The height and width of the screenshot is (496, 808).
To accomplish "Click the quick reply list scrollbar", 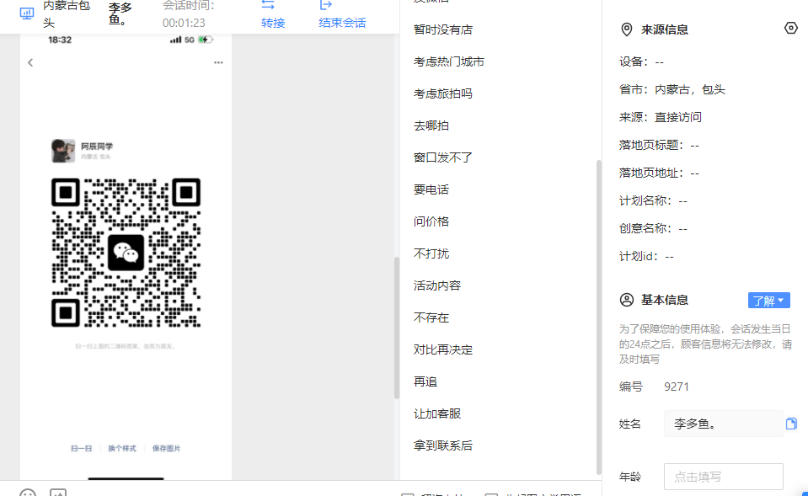I will (598, 317).
